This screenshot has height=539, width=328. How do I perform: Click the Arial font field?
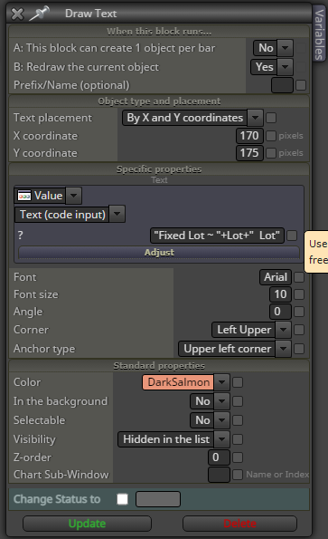coord(276,277)
